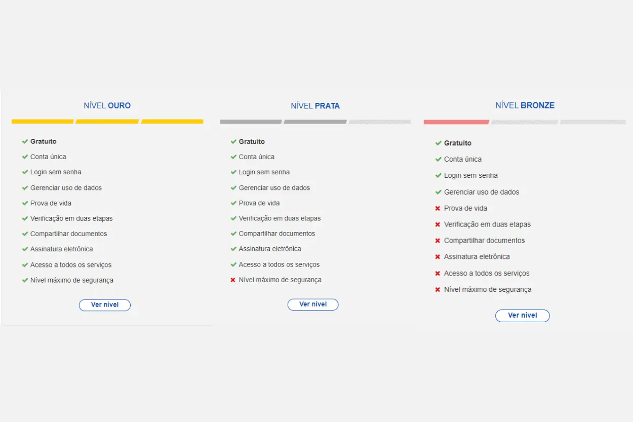The width and height of the screenshot is (633, 422).
Task: Click Gerenciar uso de dados text in Ouro
Action: coord(66,188)
